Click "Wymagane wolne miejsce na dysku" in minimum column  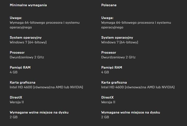pyautogui.click(x=39, y=112)
